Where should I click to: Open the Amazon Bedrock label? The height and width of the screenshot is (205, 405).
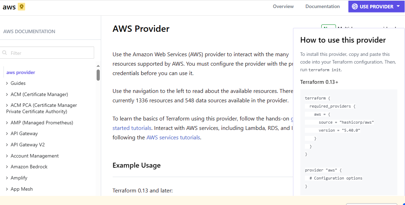(x=29, y=167)
